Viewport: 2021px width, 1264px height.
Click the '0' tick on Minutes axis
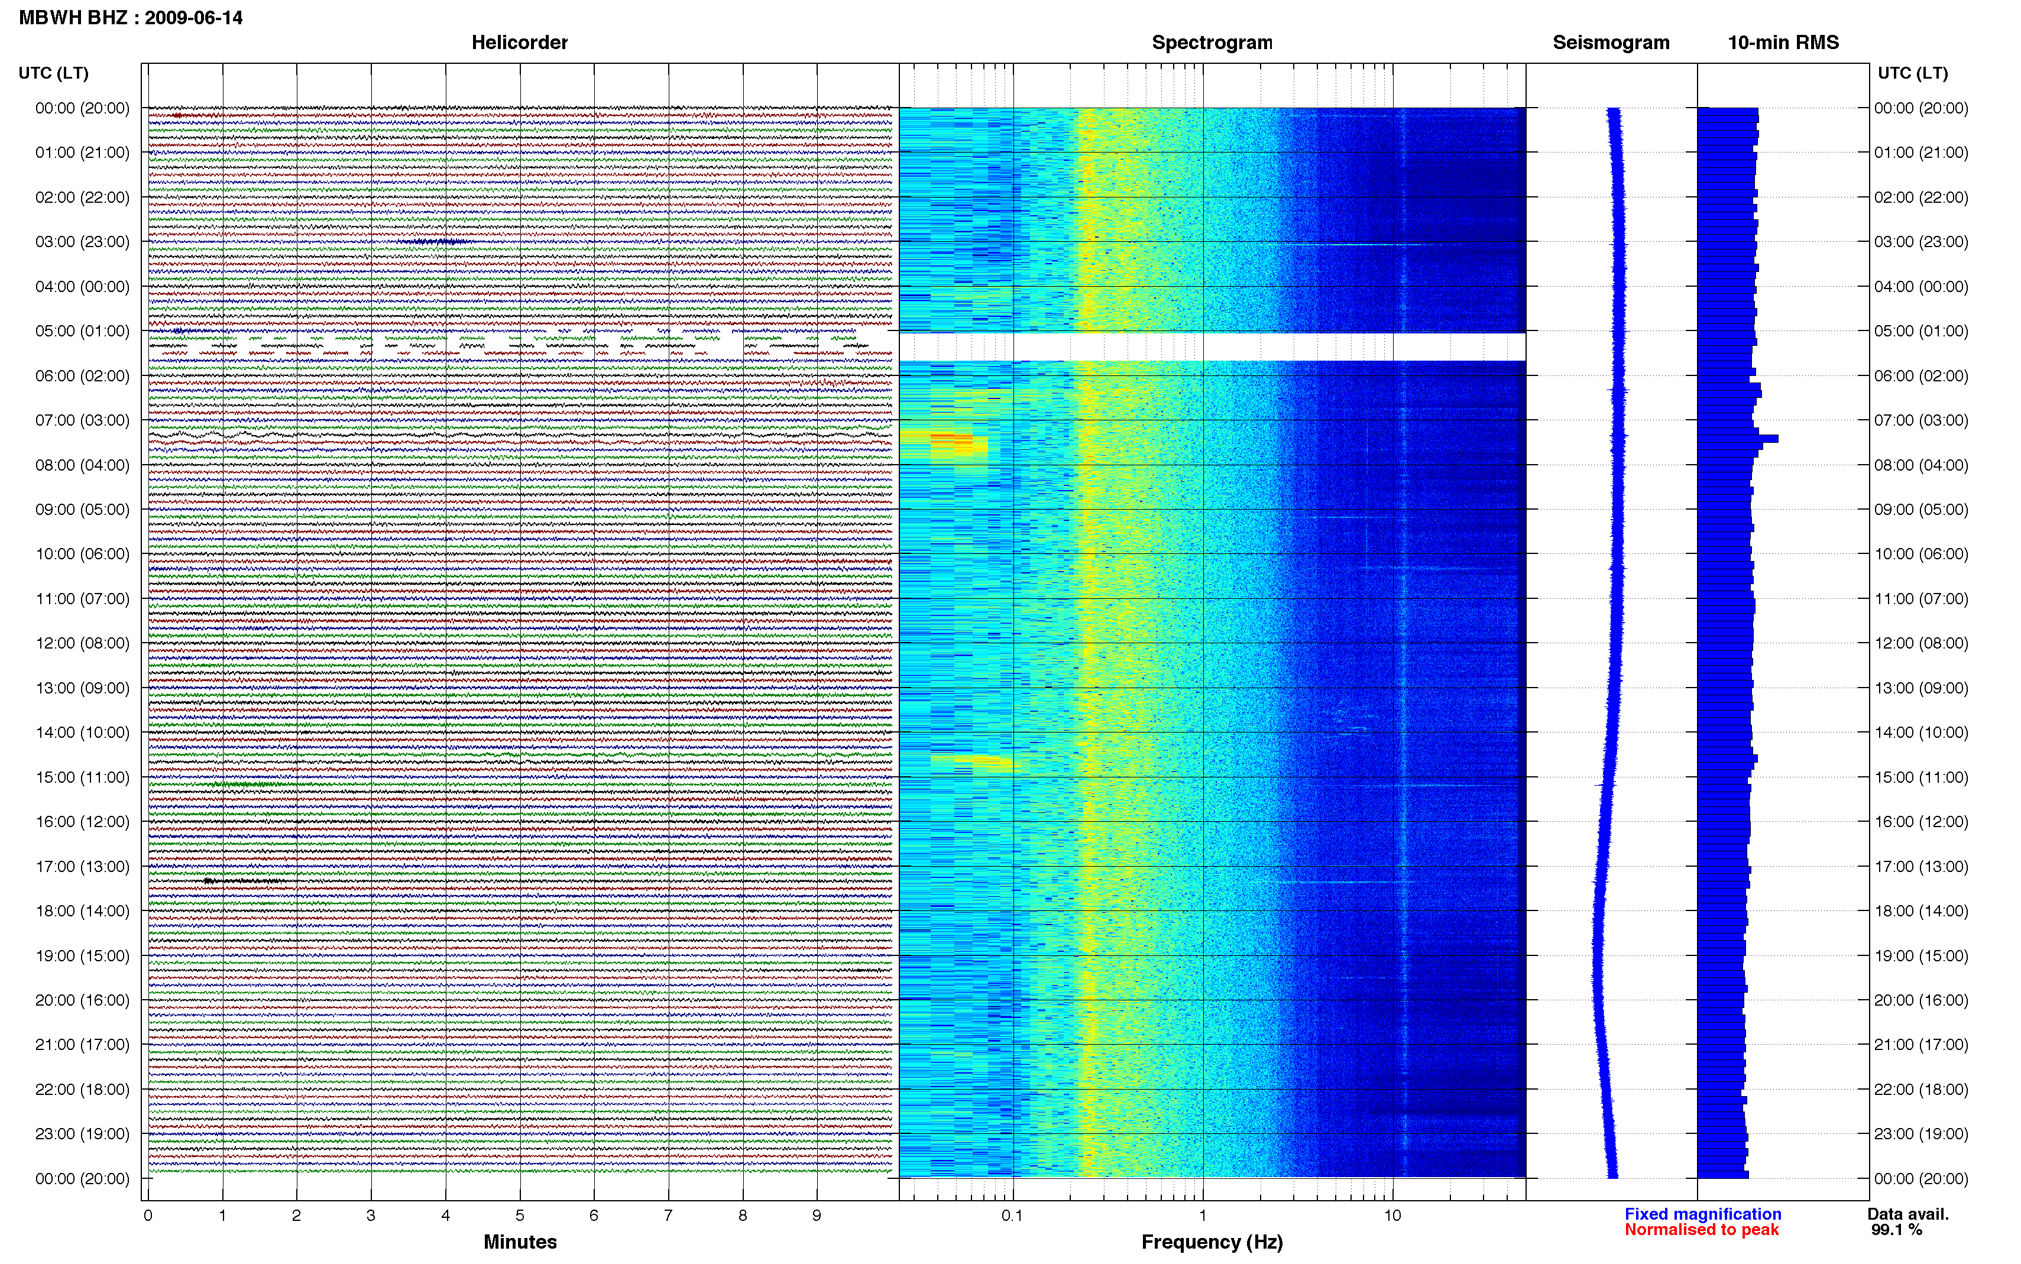[148, 1216]
